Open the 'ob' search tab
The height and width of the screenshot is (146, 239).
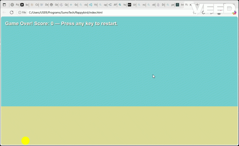[x=151, y=5]
